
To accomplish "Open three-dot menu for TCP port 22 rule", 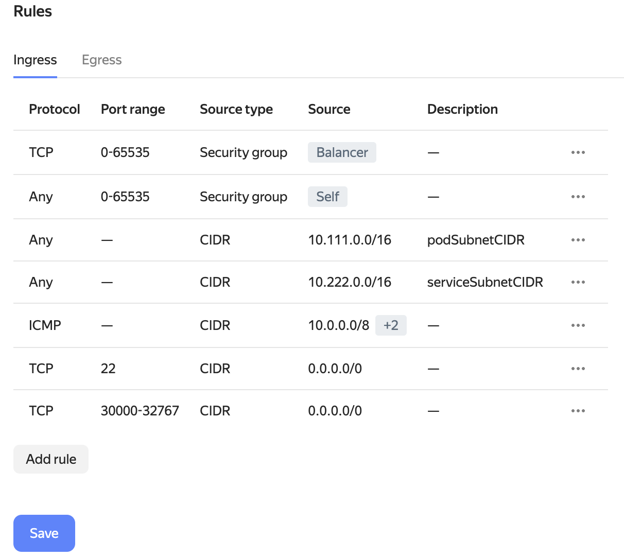I will pyautogui.click(x=578, y=369).
